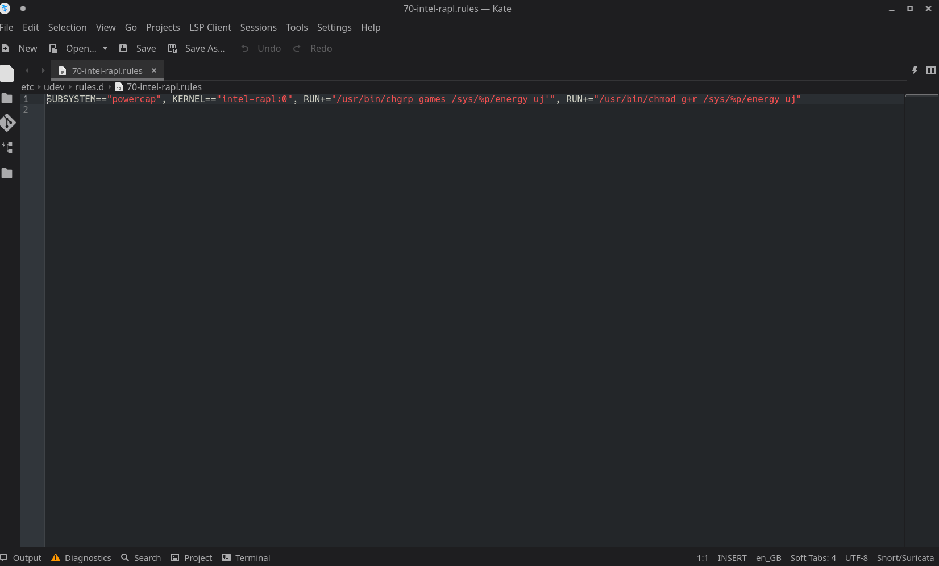Click 70-intel-rapl.rules in the breadcrumb
Viewport: 939px width, 566px height.
pyautogui.click(x=164, y=87)
